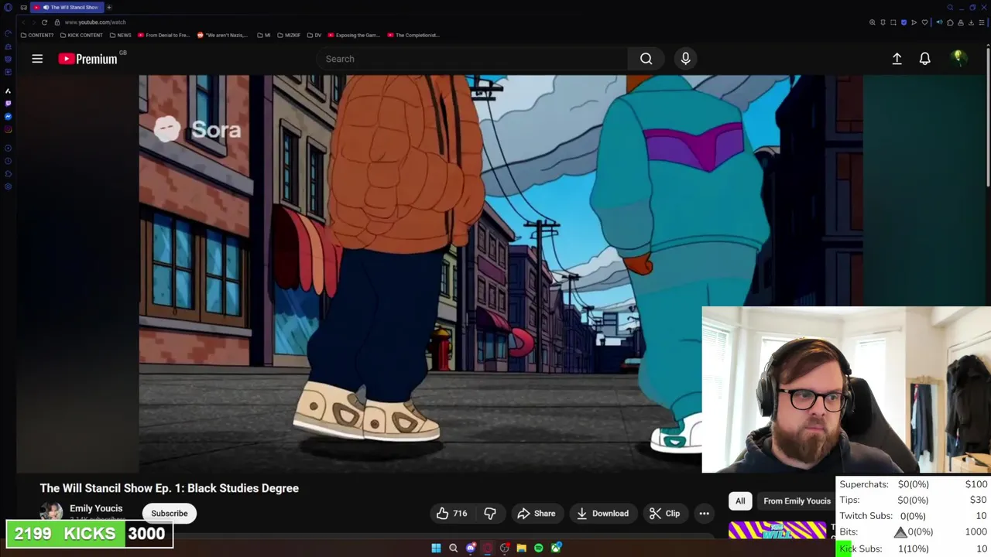Download the video
The image size is (991, 557).
(x=602, y=514)
